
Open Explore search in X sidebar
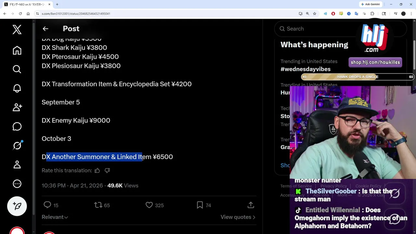click(17, 69)
